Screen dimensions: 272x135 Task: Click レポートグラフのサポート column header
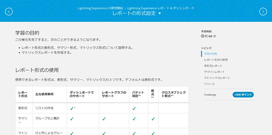(114, 94)
